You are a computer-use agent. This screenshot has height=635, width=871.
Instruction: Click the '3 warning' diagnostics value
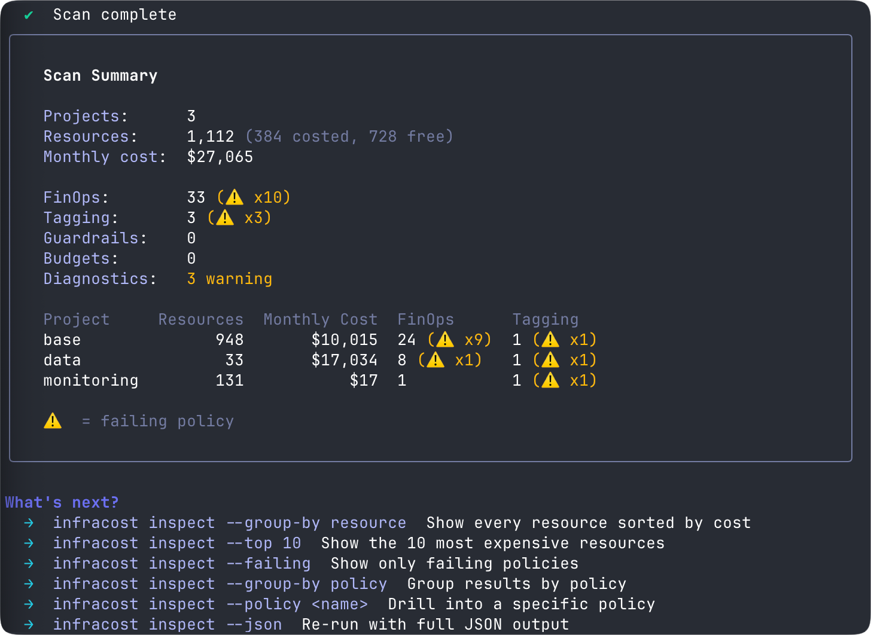(x=230, y=279)
